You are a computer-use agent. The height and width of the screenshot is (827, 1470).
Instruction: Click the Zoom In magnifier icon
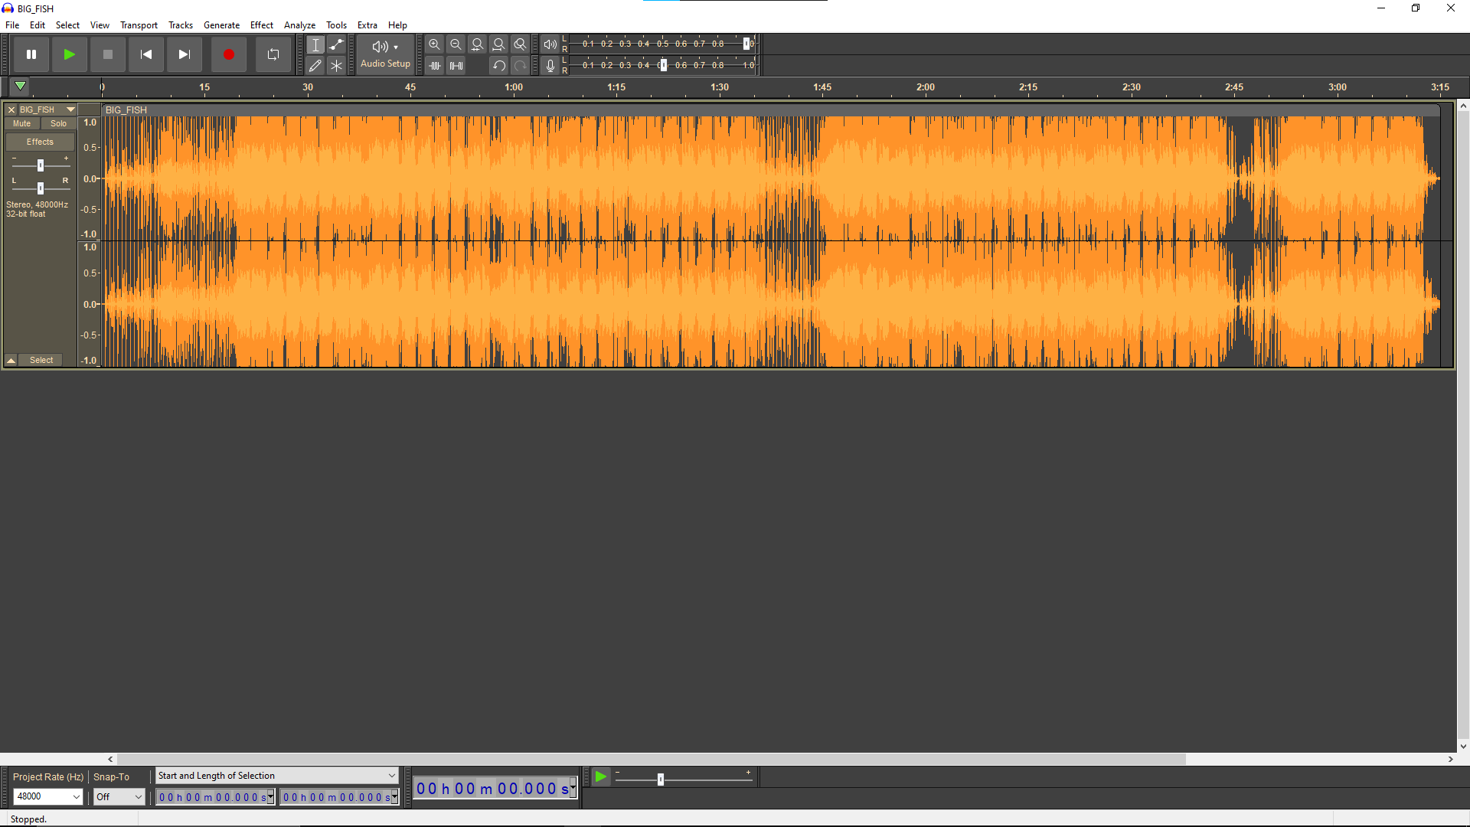tap(434, 44)
